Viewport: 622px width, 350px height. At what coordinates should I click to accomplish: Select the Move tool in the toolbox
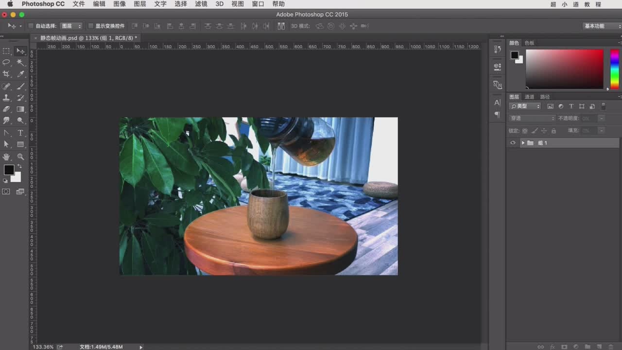pos(20,51)
